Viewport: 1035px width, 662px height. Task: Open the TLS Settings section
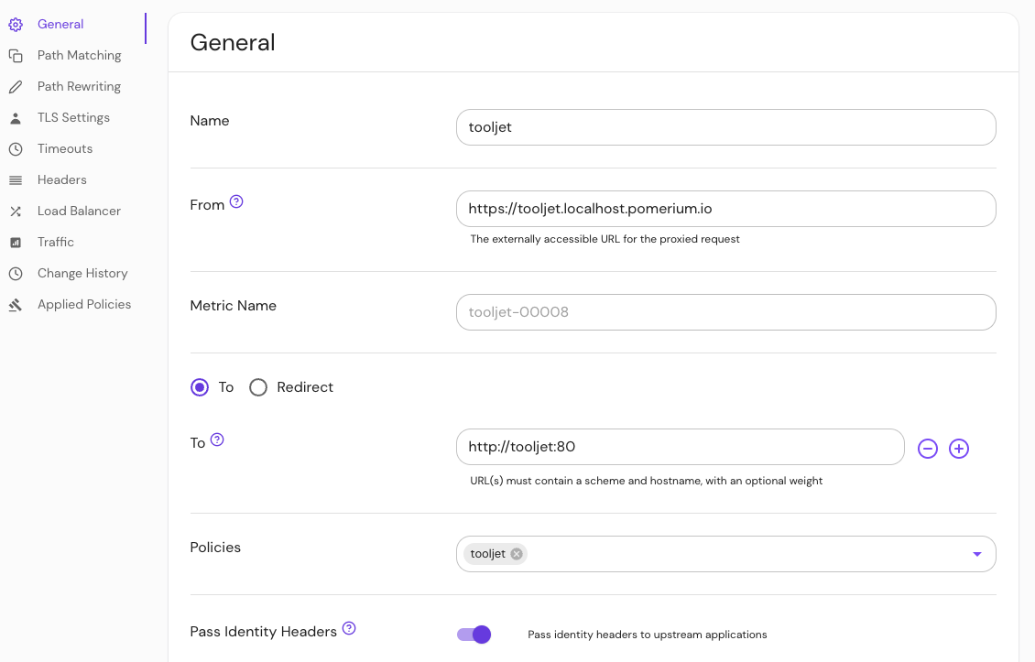point(73,118)
